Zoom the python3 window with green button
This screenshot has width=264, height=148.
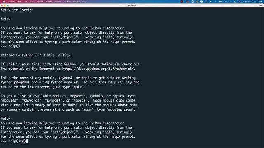(7, 5)
